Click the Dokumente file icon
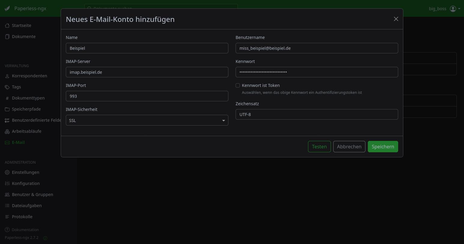 click(7, 37)
